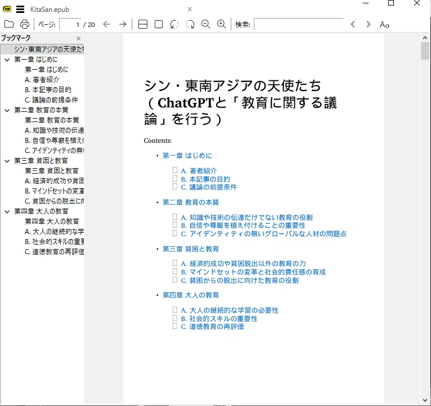
Task: Select child bookmark 第二章 教育の本質
Action: (52, 120)
